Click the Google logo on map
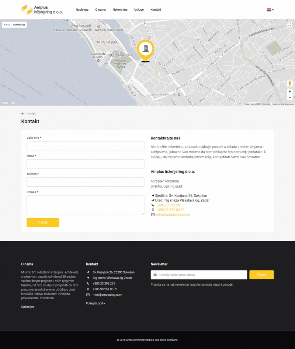Image resolution: width=295 pixels, height=349 pixels. pyautogui.click(x=8, y=103)
